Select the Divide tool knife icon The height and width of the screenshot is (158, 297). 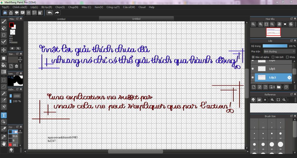[3, 129]
